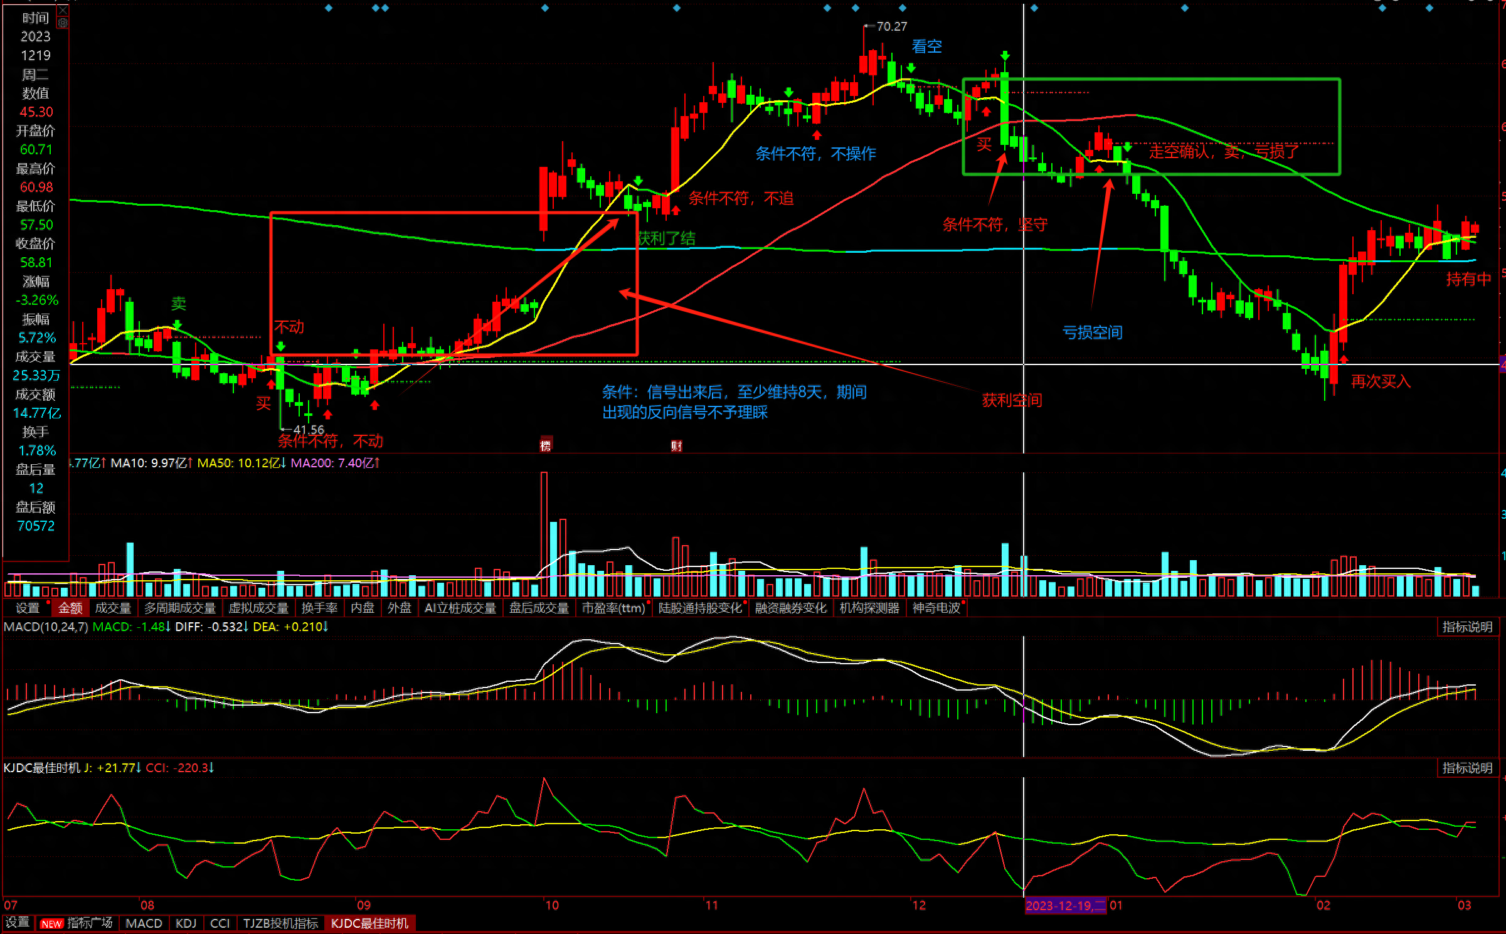
Task: Click the 财 financial marker icon
Action: pos(676,446)
